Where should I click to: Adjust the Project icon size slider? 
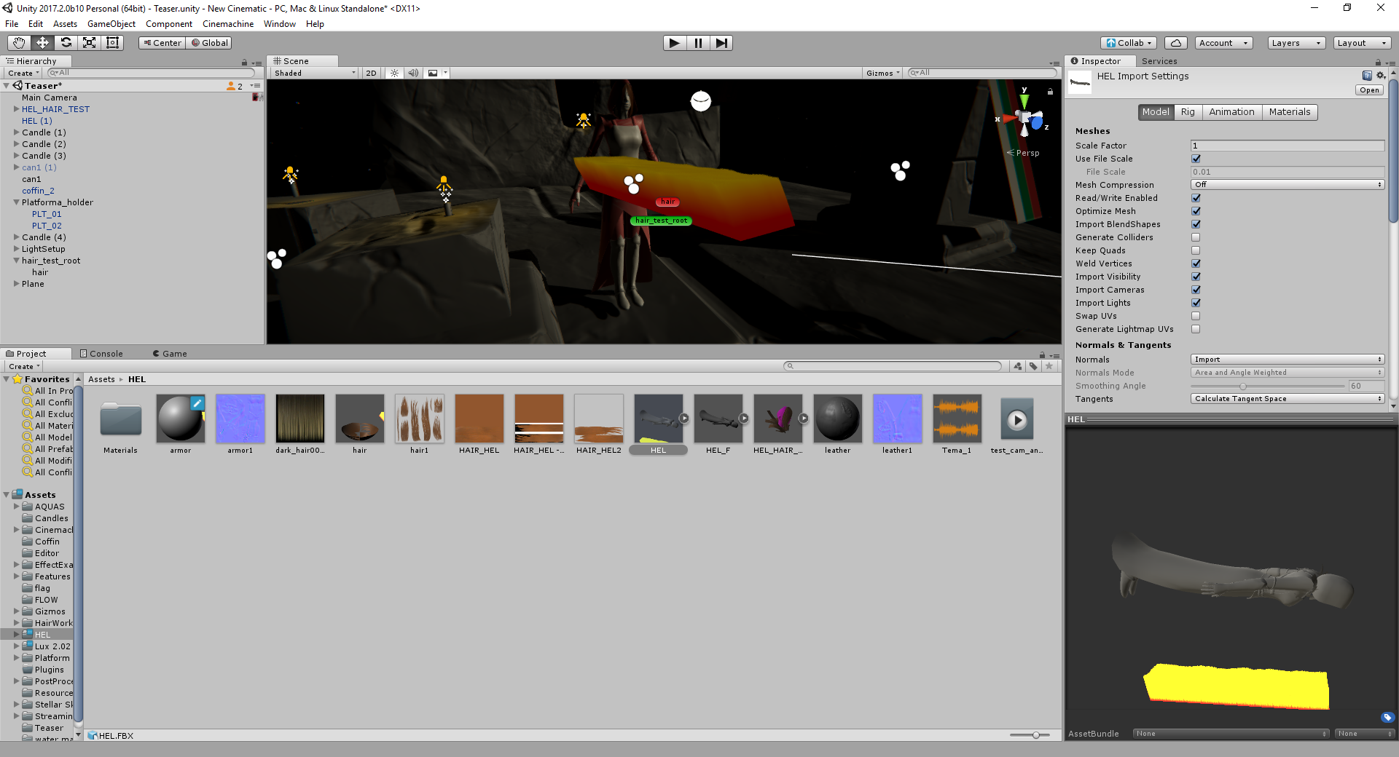tap(1030, 735)
